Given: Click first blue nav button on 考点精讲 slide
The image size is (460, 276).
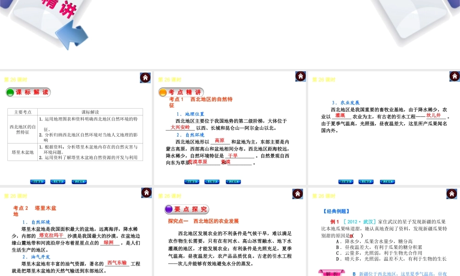Looking at the screenshot, I should point(192,182).
